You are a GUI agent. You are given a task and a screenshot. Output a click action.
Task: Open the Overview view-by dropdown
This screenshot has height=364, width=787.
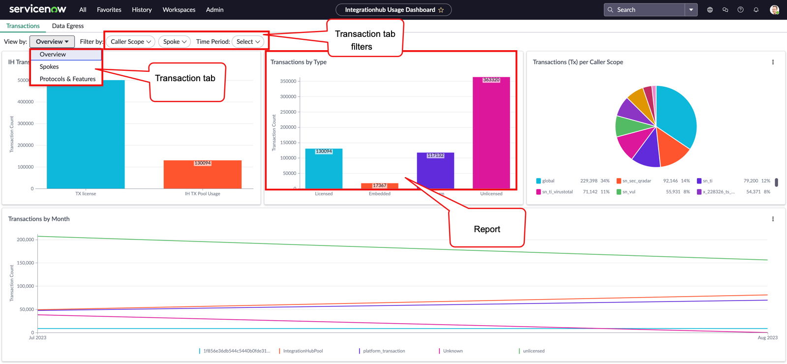pyautogui.click(x=52, y=42)
